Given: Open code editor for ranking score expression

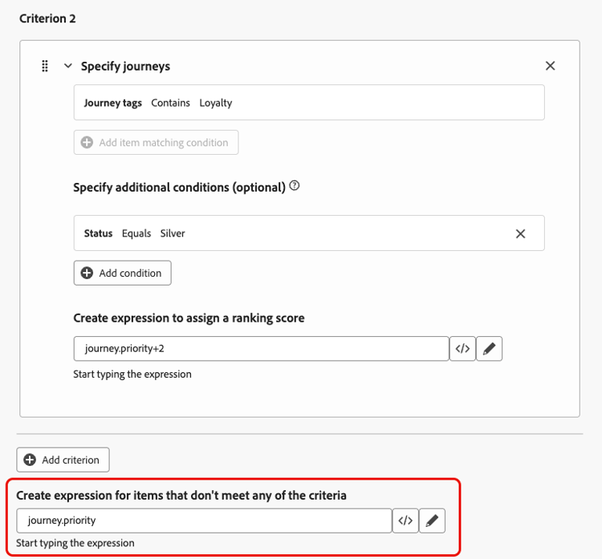Looking at the screenshot, I should pos(462,349).
